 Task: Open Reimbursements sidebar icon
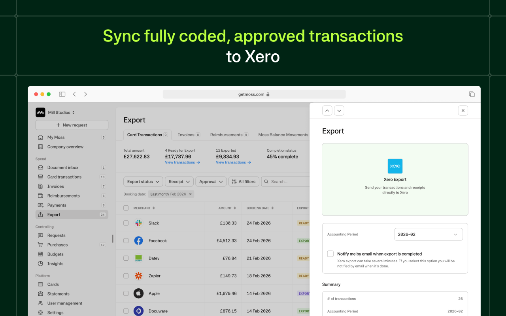40,196
